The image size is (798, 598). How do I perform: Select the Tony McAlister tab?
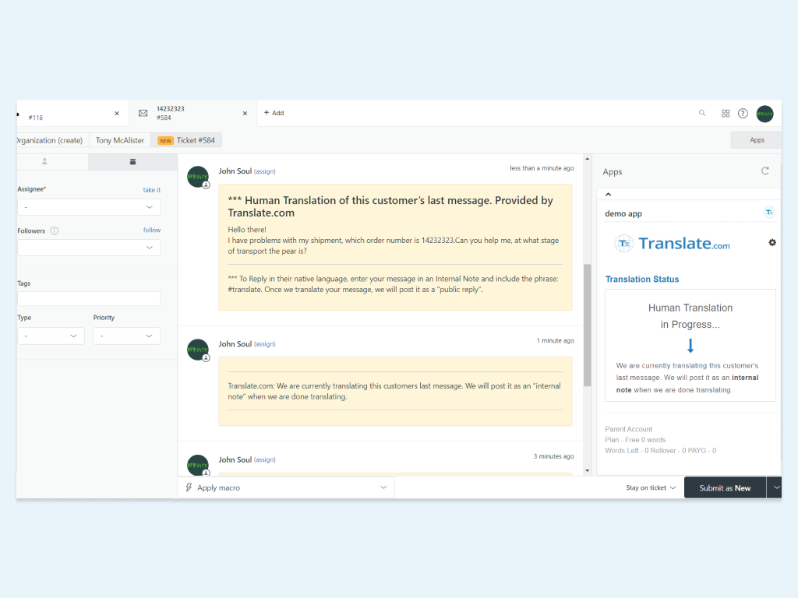click(x=120, y=140)
